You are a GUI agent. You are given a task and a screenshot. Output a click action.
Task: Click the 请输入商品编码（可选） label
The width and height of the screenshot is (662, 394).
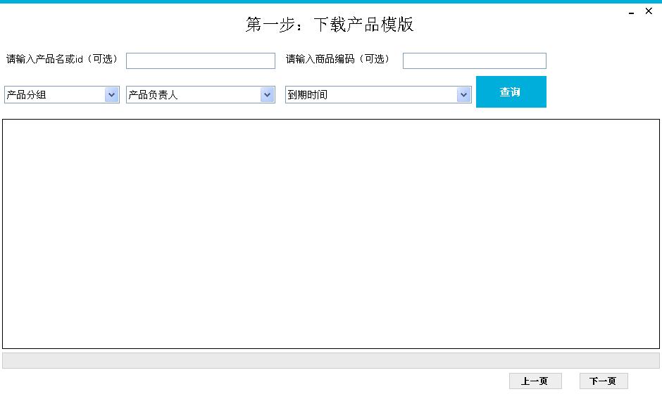tap(338, 59)
